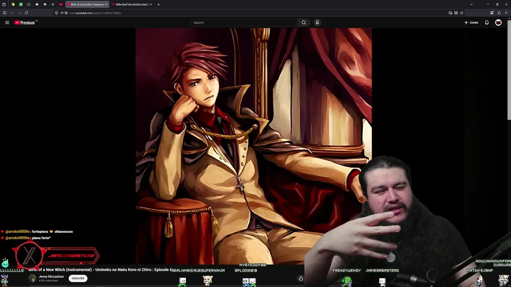Close the 698e18ed754a1db294cc54e0 tab
The height and width of the screenshot is (287, 511).
tap(151, 4)
